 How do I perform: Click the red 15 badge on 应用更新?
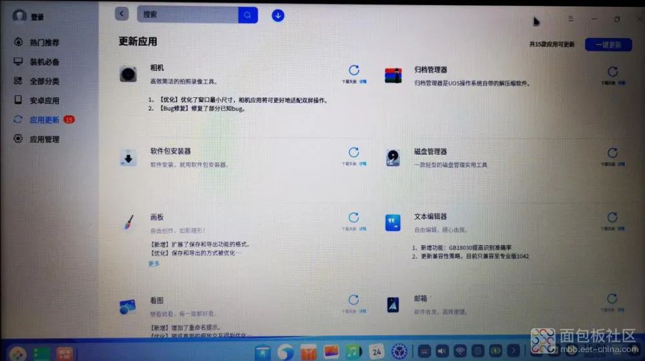[x=69, y=120]
